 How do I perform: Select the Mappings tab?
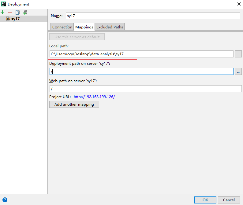pyautogui.click(x=84, y=27)
